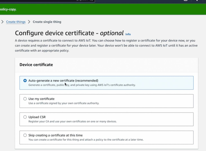The width and height of the screenshot is (206, 151).
Task: Select the Upload CSR radio button
Action: pyautogui.click(x=25, y=117)
